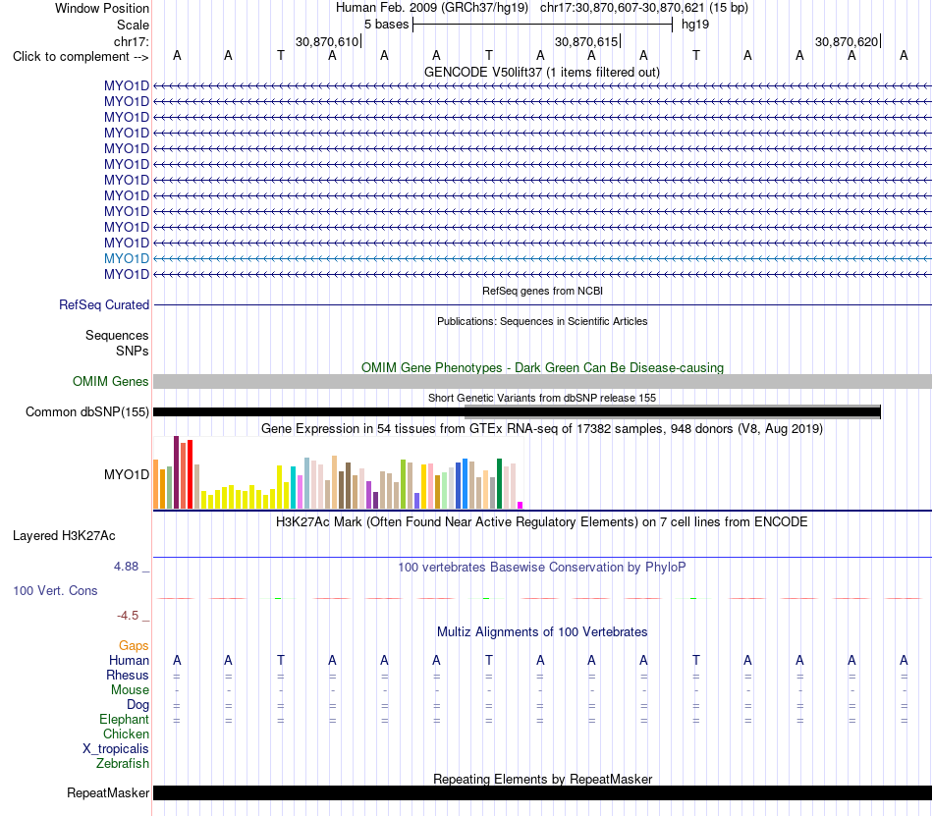Screen dimensions: 933x816
Task: Click the orange 'Gaps' row label
Action: click(134, 645)
